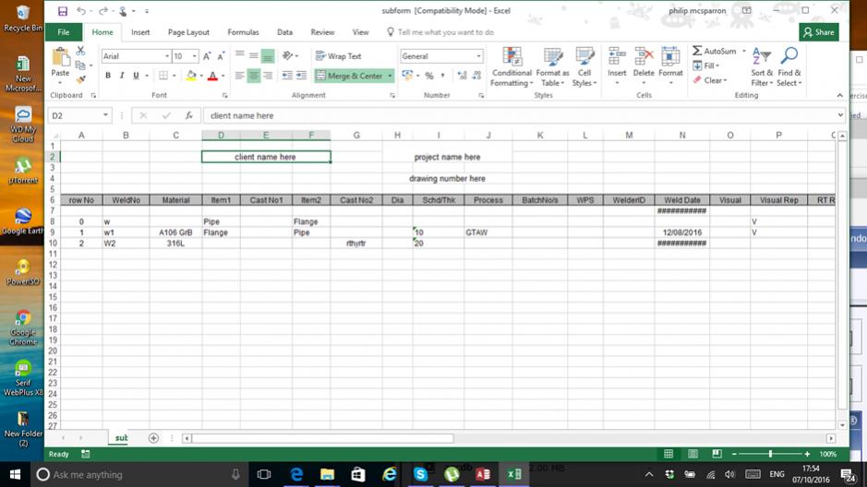Open Conditional Formatting menu
This screenshot has height=487, width=867.
click(x=512, y=66)
